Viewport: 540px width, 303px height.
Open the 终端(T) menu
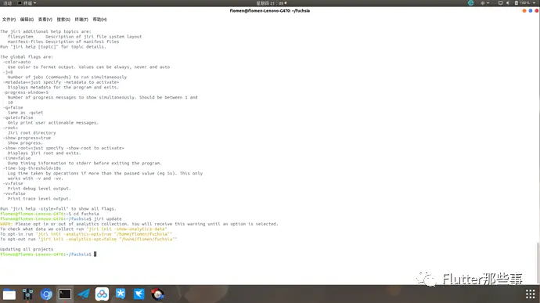(81, 20)
